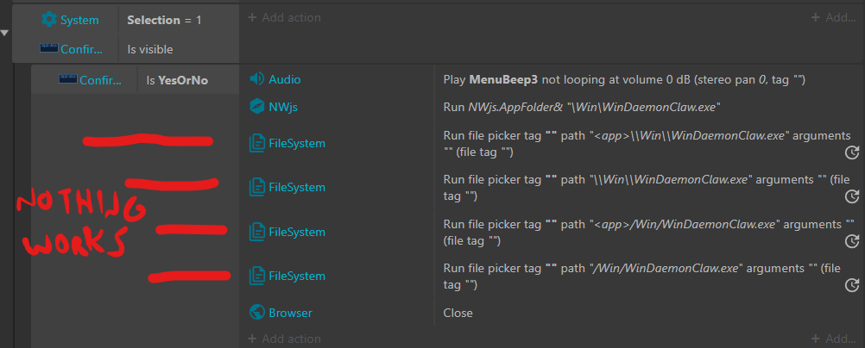Click the Config icon beside Is visible
This screenshot has width=865, height=348.
point(48,49)
